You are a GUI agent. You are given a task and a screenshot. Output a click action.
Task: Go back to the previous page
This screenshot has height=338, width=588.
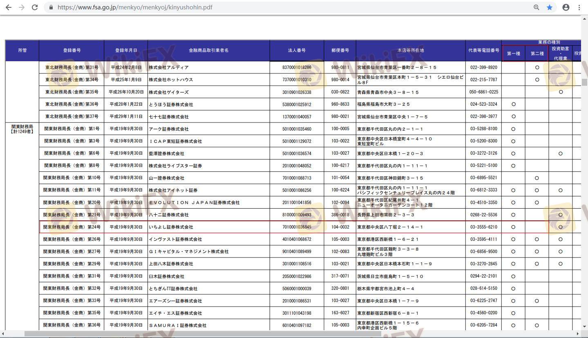[8, 7]
